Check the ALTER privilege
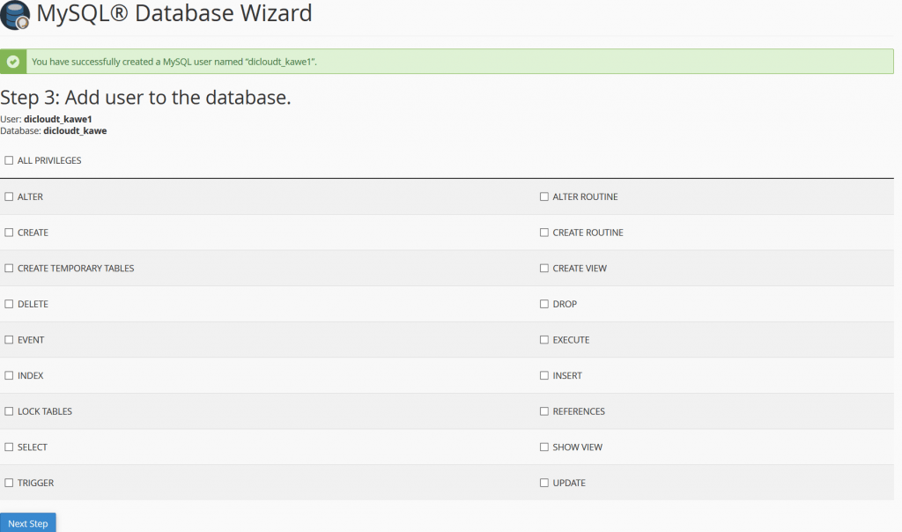This screenshot has height=532, width=902. 8,196
